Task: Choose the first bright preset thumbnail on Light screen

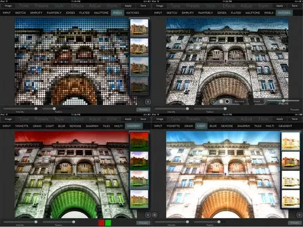Action: (290, 141)
